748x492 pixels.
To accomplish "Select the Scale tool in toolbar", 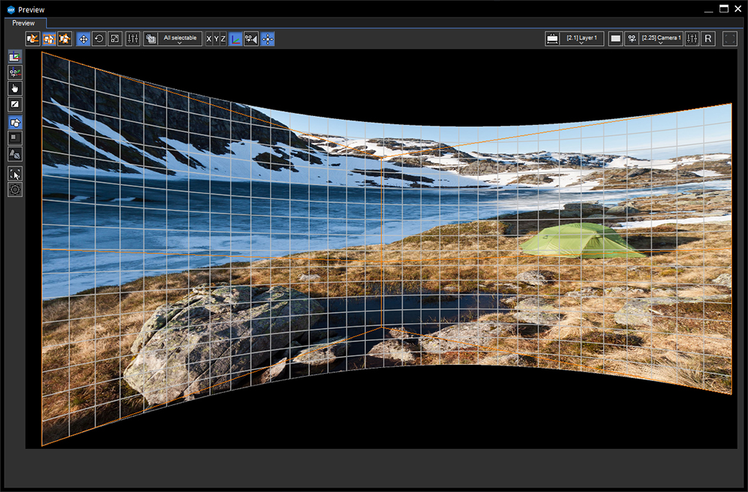I will (x=115, y=39).
